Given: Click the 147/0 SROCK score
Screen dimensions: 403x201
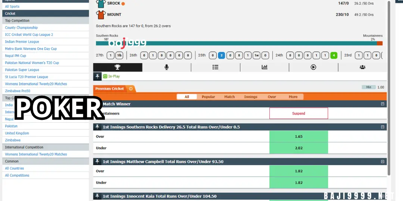Looking at the screenshot, I should coord(343,3).
